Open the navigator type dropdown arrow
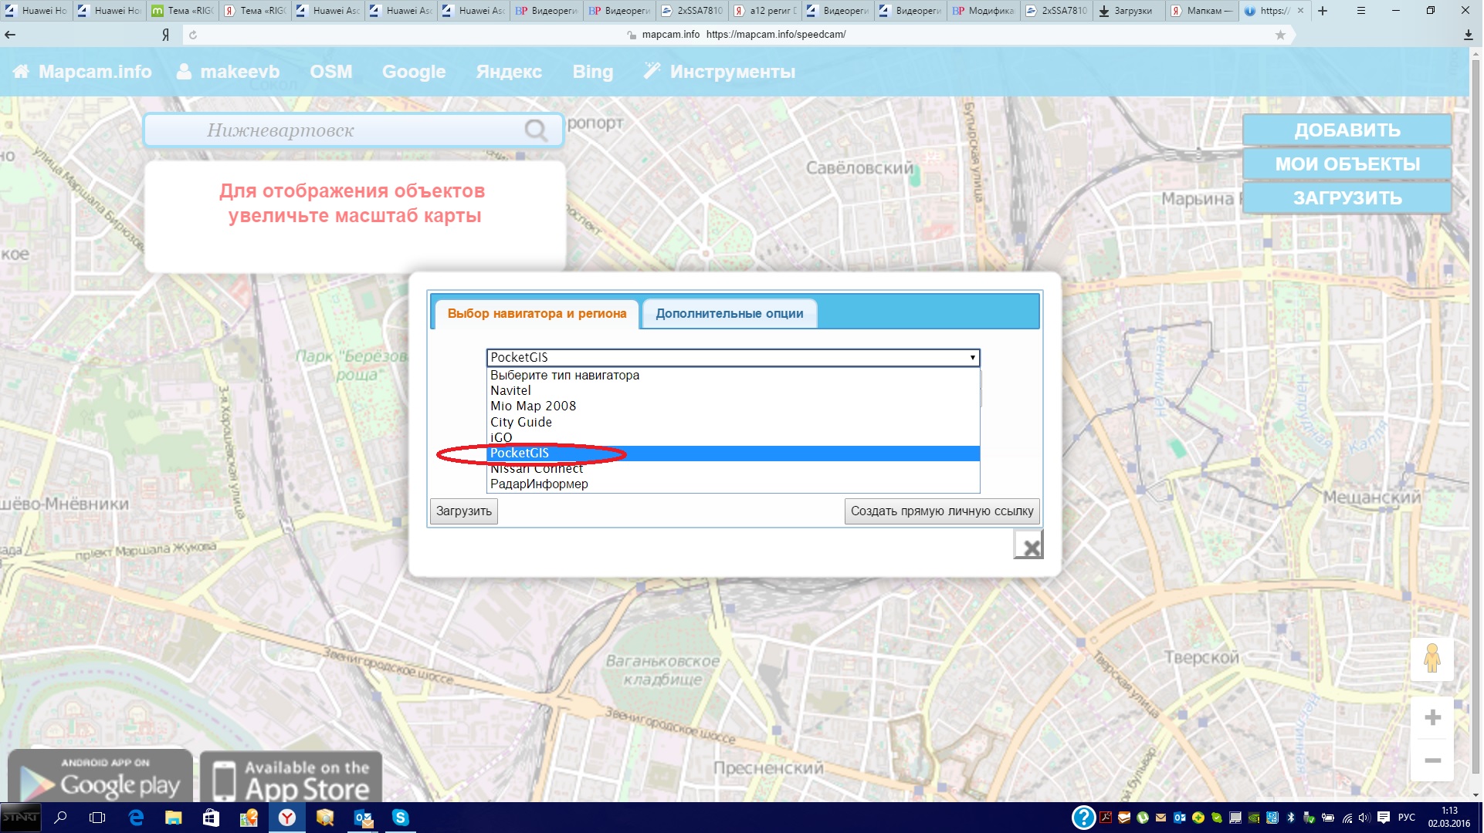This screenshot has width=1484, height=833. [x=972, y=358]
